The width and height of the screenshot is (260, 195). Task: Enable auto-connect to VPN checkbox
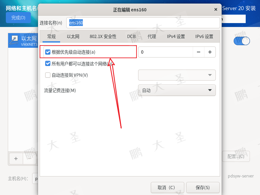48,75
